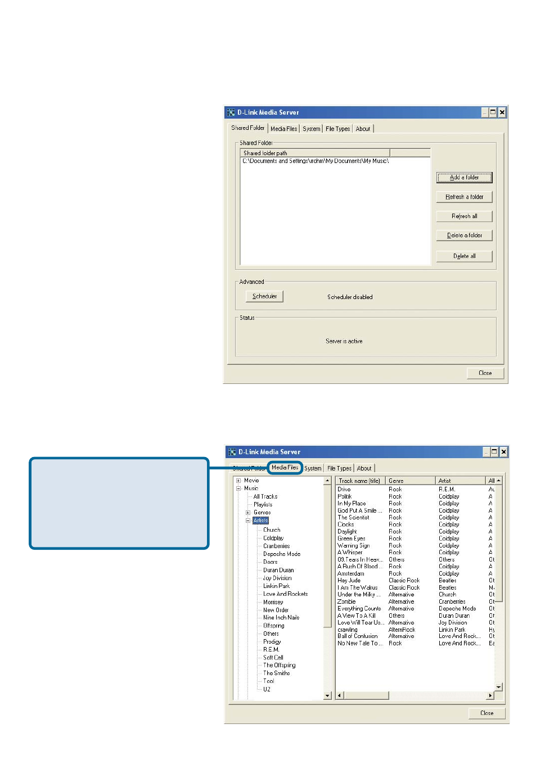
Task: Click the Delete all button
Action: 464,256
